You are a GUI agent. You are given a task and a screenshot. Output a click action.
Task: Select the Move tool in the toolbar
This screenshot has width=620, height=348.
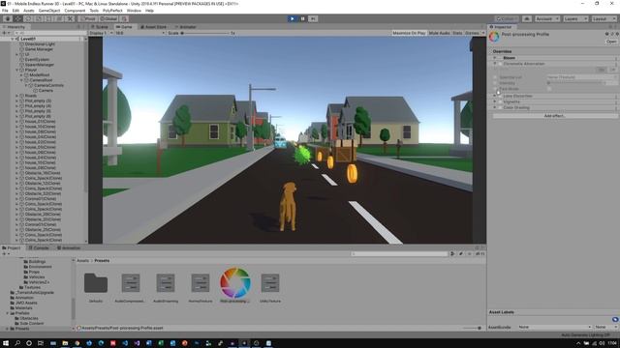click(x=17, y=18)
